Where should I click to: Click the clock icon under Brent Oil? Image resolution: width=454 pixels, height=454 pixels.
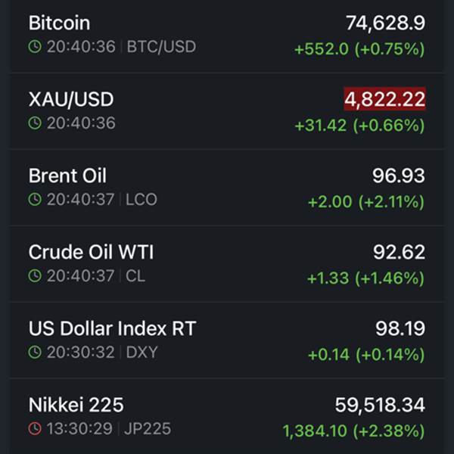pos(35,200)
